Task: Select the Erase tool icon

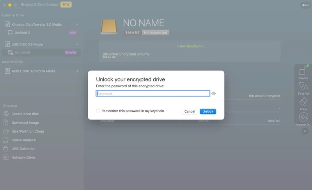Action: 303,102
